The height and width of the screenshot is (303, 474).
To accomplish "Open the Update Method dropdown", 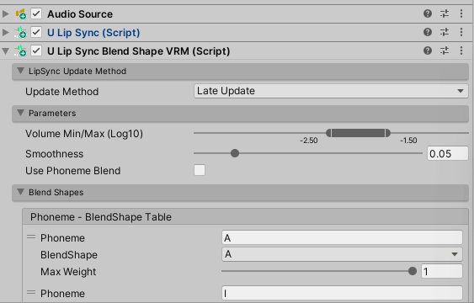I will point(331,91).
